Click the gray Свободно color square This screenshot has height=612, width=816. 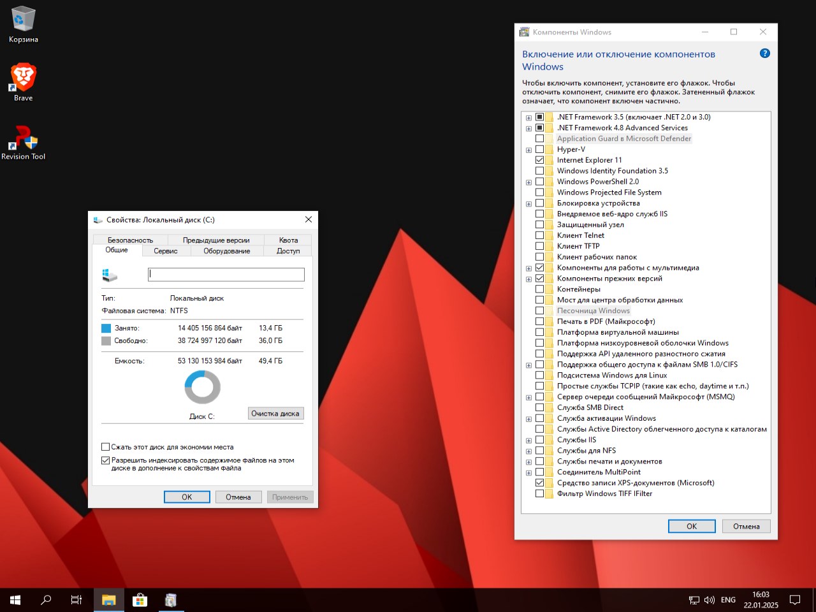point(106,341)
